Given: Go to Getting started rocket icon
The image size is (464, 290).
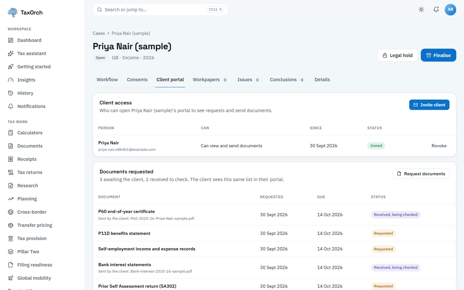Looking at the screenshot, I should (x=11, y=67).
